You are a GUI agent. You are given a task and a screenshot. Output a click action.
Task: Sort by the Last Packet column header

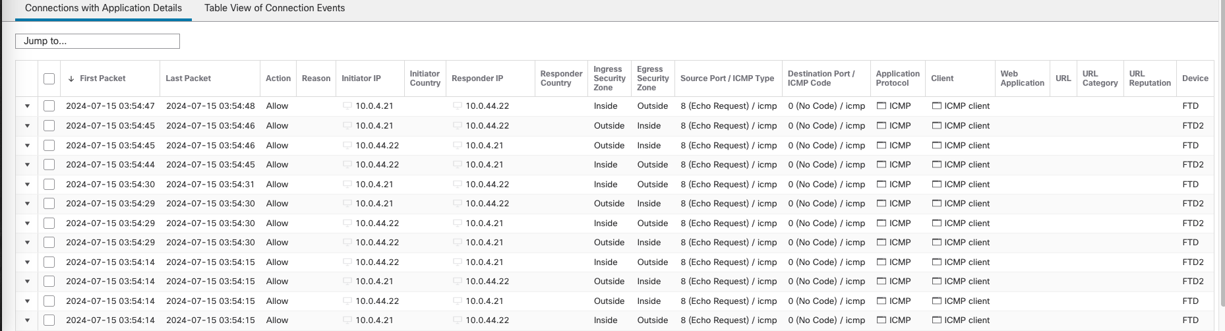point(189,78)
